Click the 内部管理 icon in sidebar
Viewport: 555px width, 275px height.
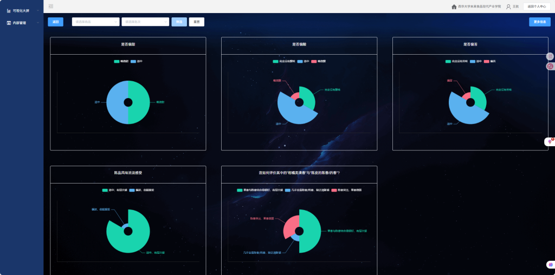point(9,23)
